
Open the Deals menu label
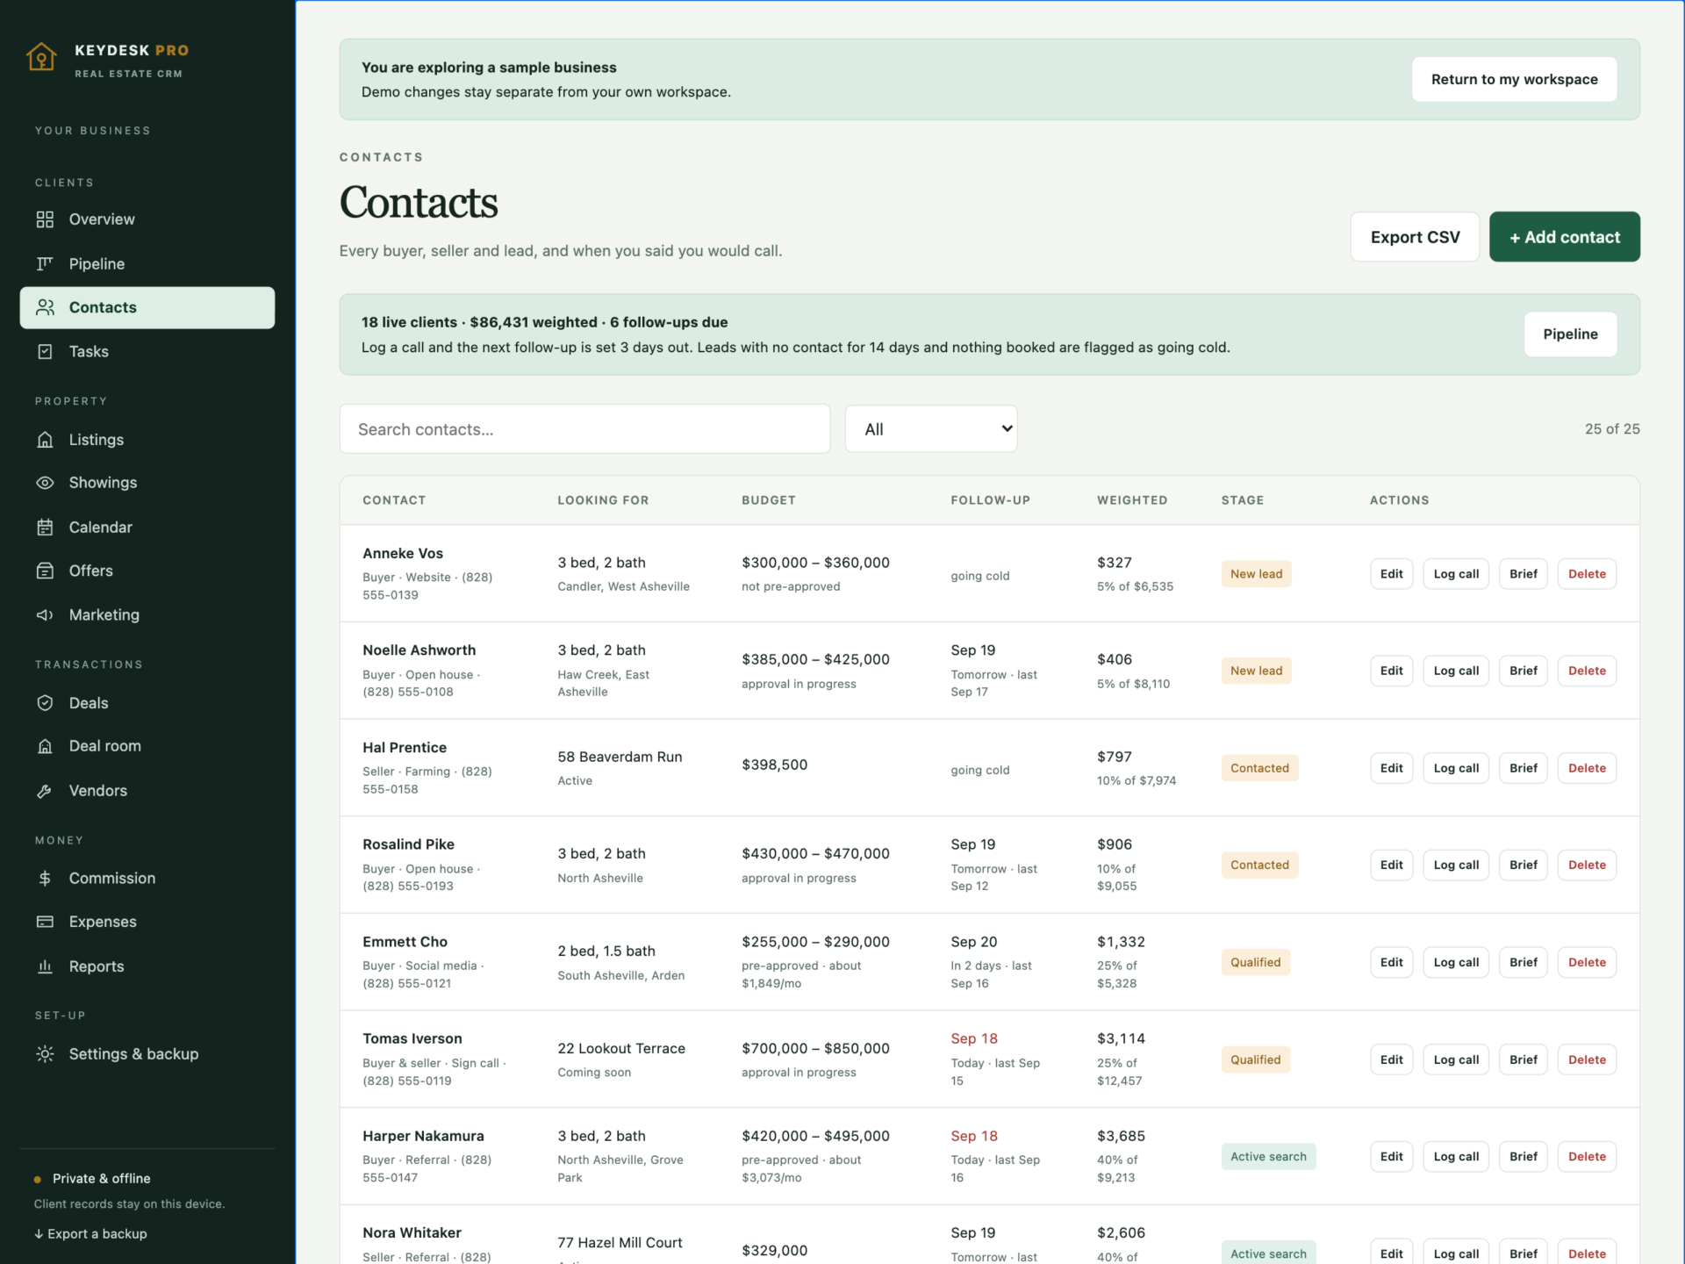tap(89, 703)
